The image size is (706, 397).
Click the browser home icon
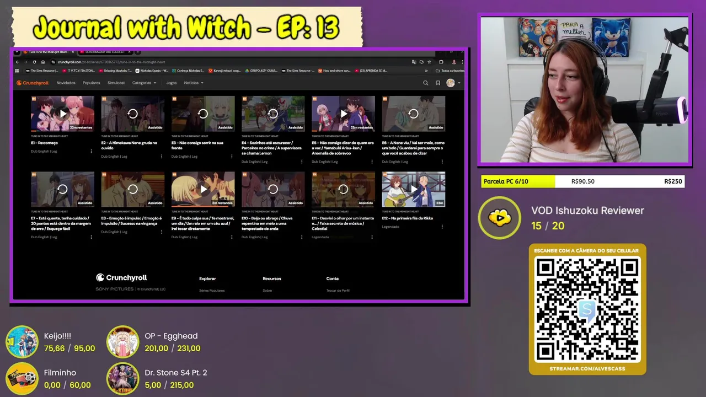point(43,62)
